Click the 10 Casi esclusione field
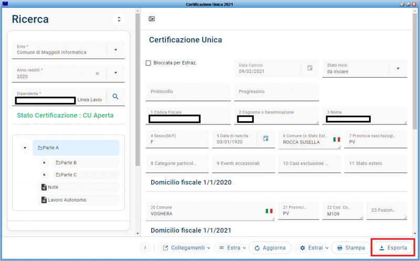This screenshot has height=261, width=420. pos(309,164)
